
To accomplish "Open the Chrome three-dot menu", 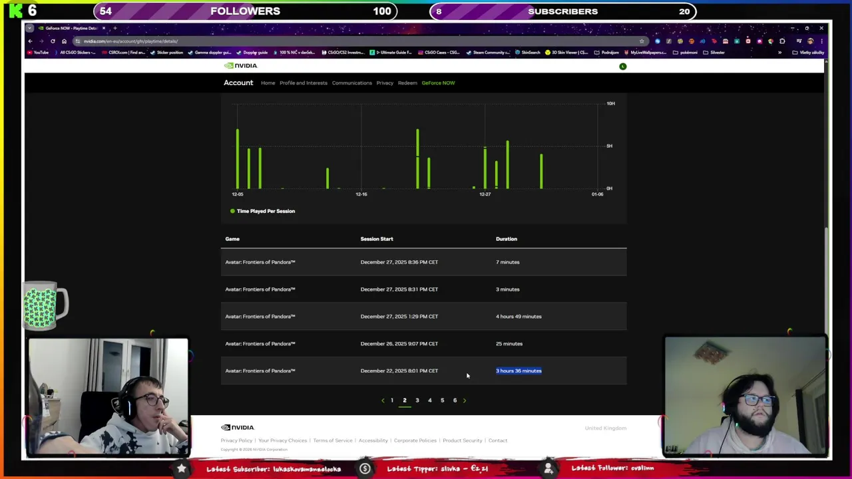I will [x=821, y=41].
